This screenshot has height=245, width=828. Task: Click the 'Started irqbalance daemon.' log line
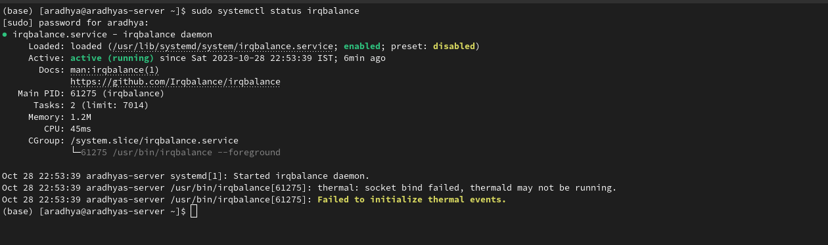(302, 176)
